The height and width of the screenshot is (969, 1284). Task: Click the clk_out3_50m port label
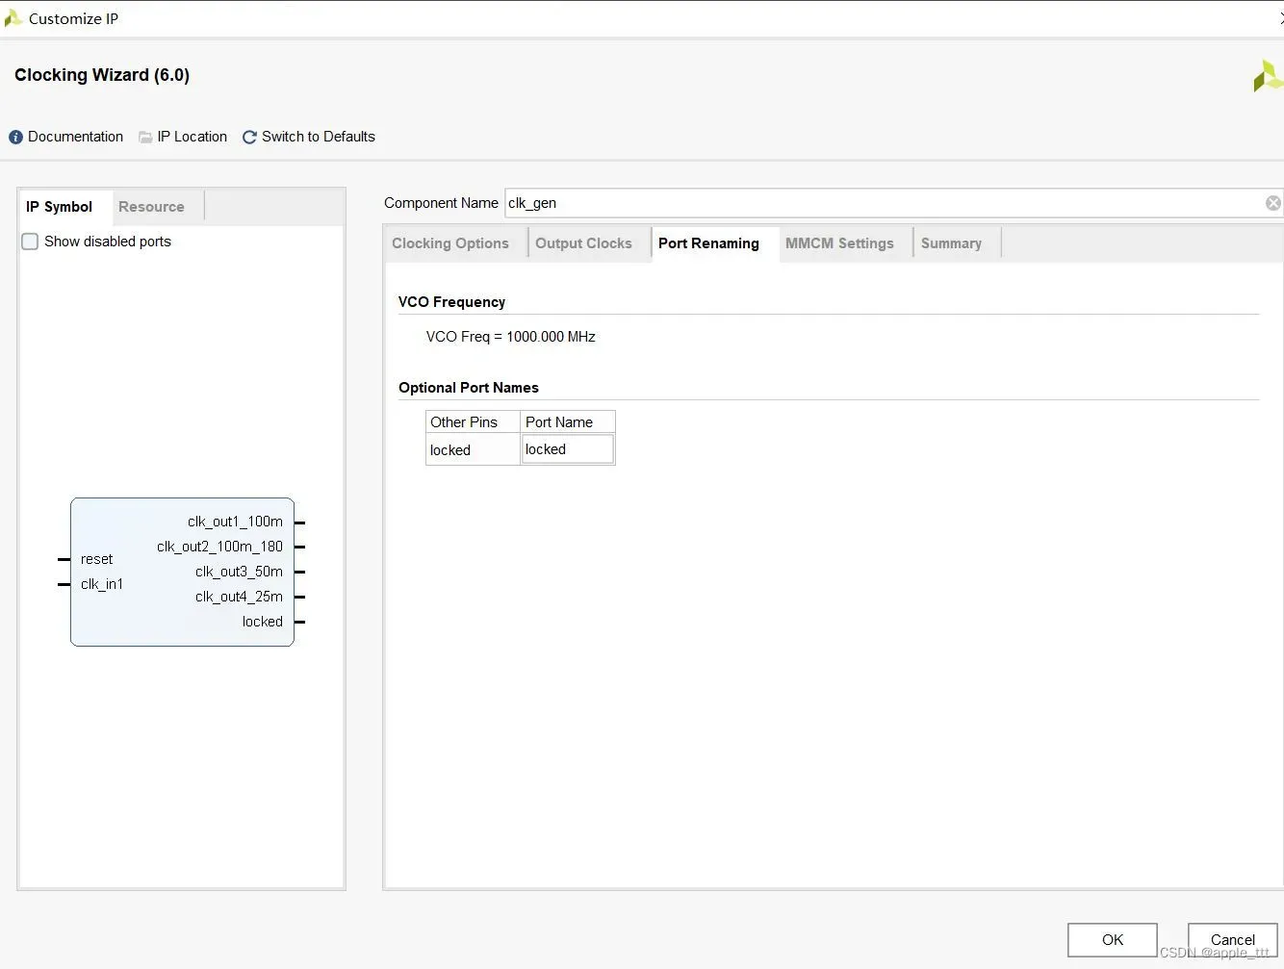coord(239,572)
